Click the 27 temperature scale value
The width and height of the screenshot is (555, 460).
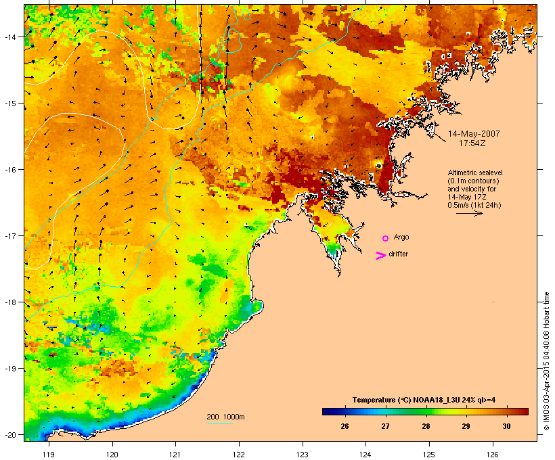(384, 426)
